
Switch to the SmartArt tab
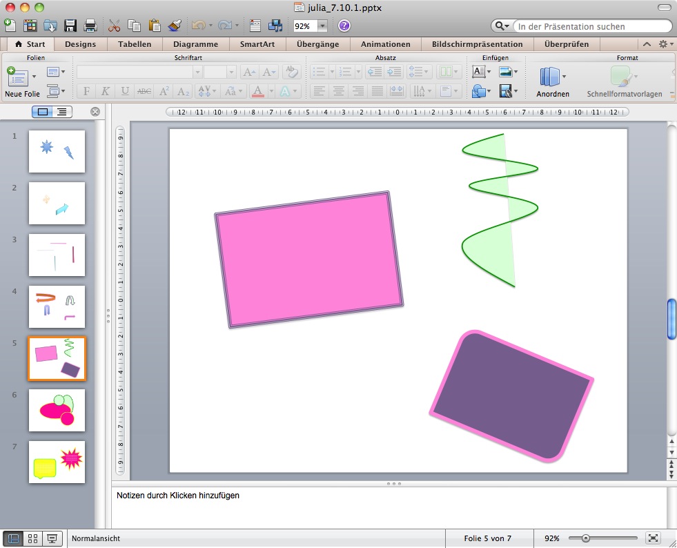pyautogui.click(x=257, y=44)
